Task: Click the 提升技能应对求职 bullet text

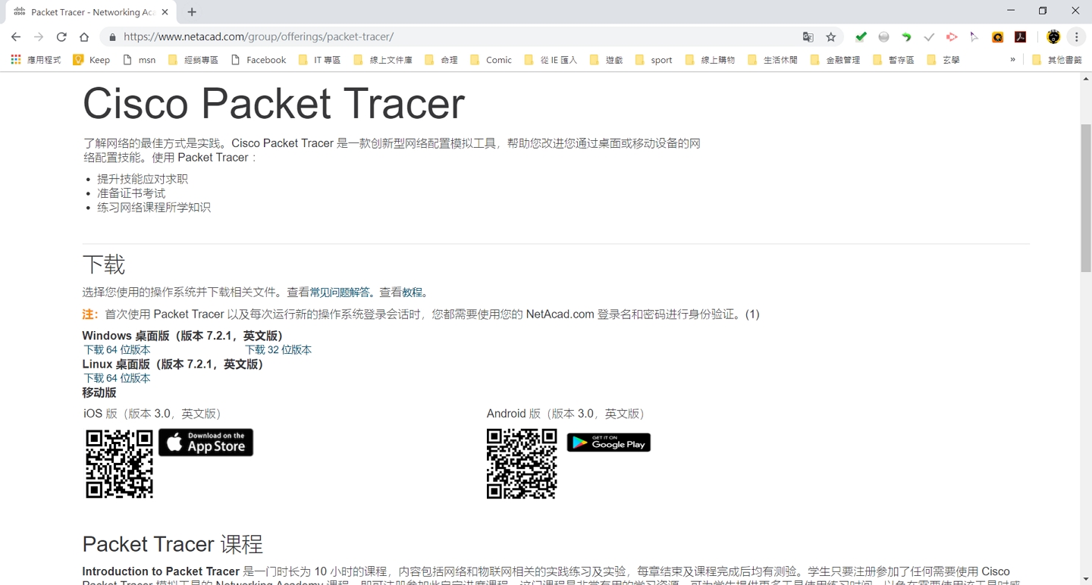Action: [143, 179]
